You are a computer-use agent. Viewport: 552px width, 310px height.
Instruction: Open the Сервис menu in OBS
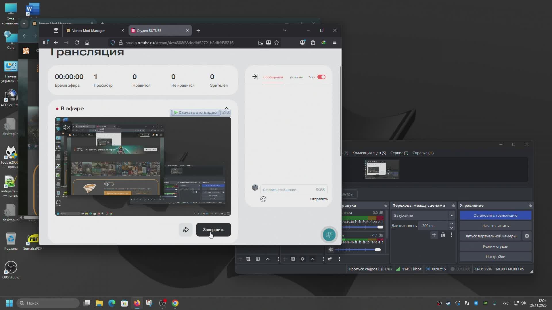tap(399, 153)
